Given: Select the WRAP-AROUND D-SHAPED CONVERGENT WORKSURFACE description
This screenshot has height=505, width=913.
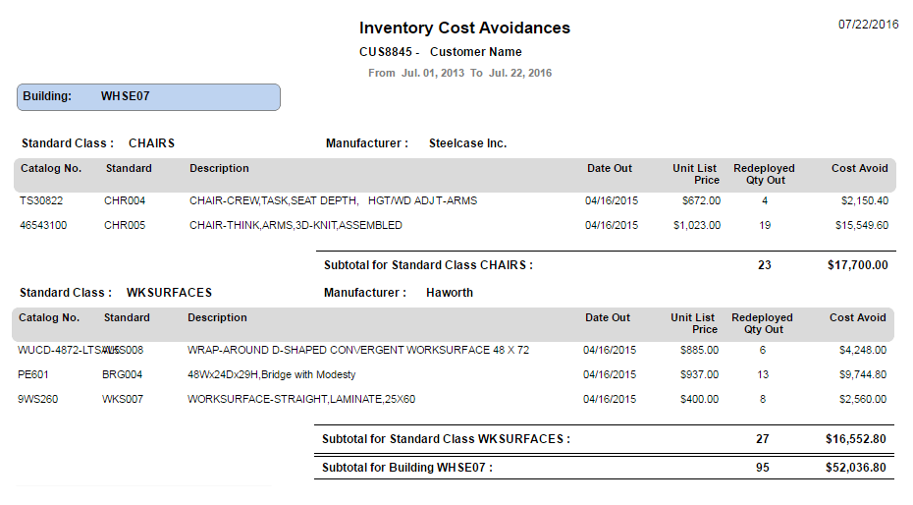Looking at the screenshot, I should [358, 350].
